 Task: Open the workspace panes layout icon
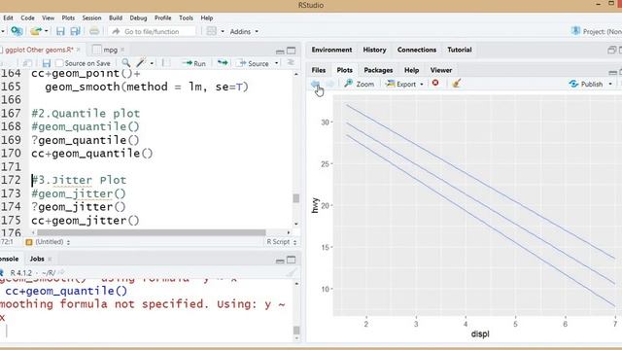click(212, 31)
